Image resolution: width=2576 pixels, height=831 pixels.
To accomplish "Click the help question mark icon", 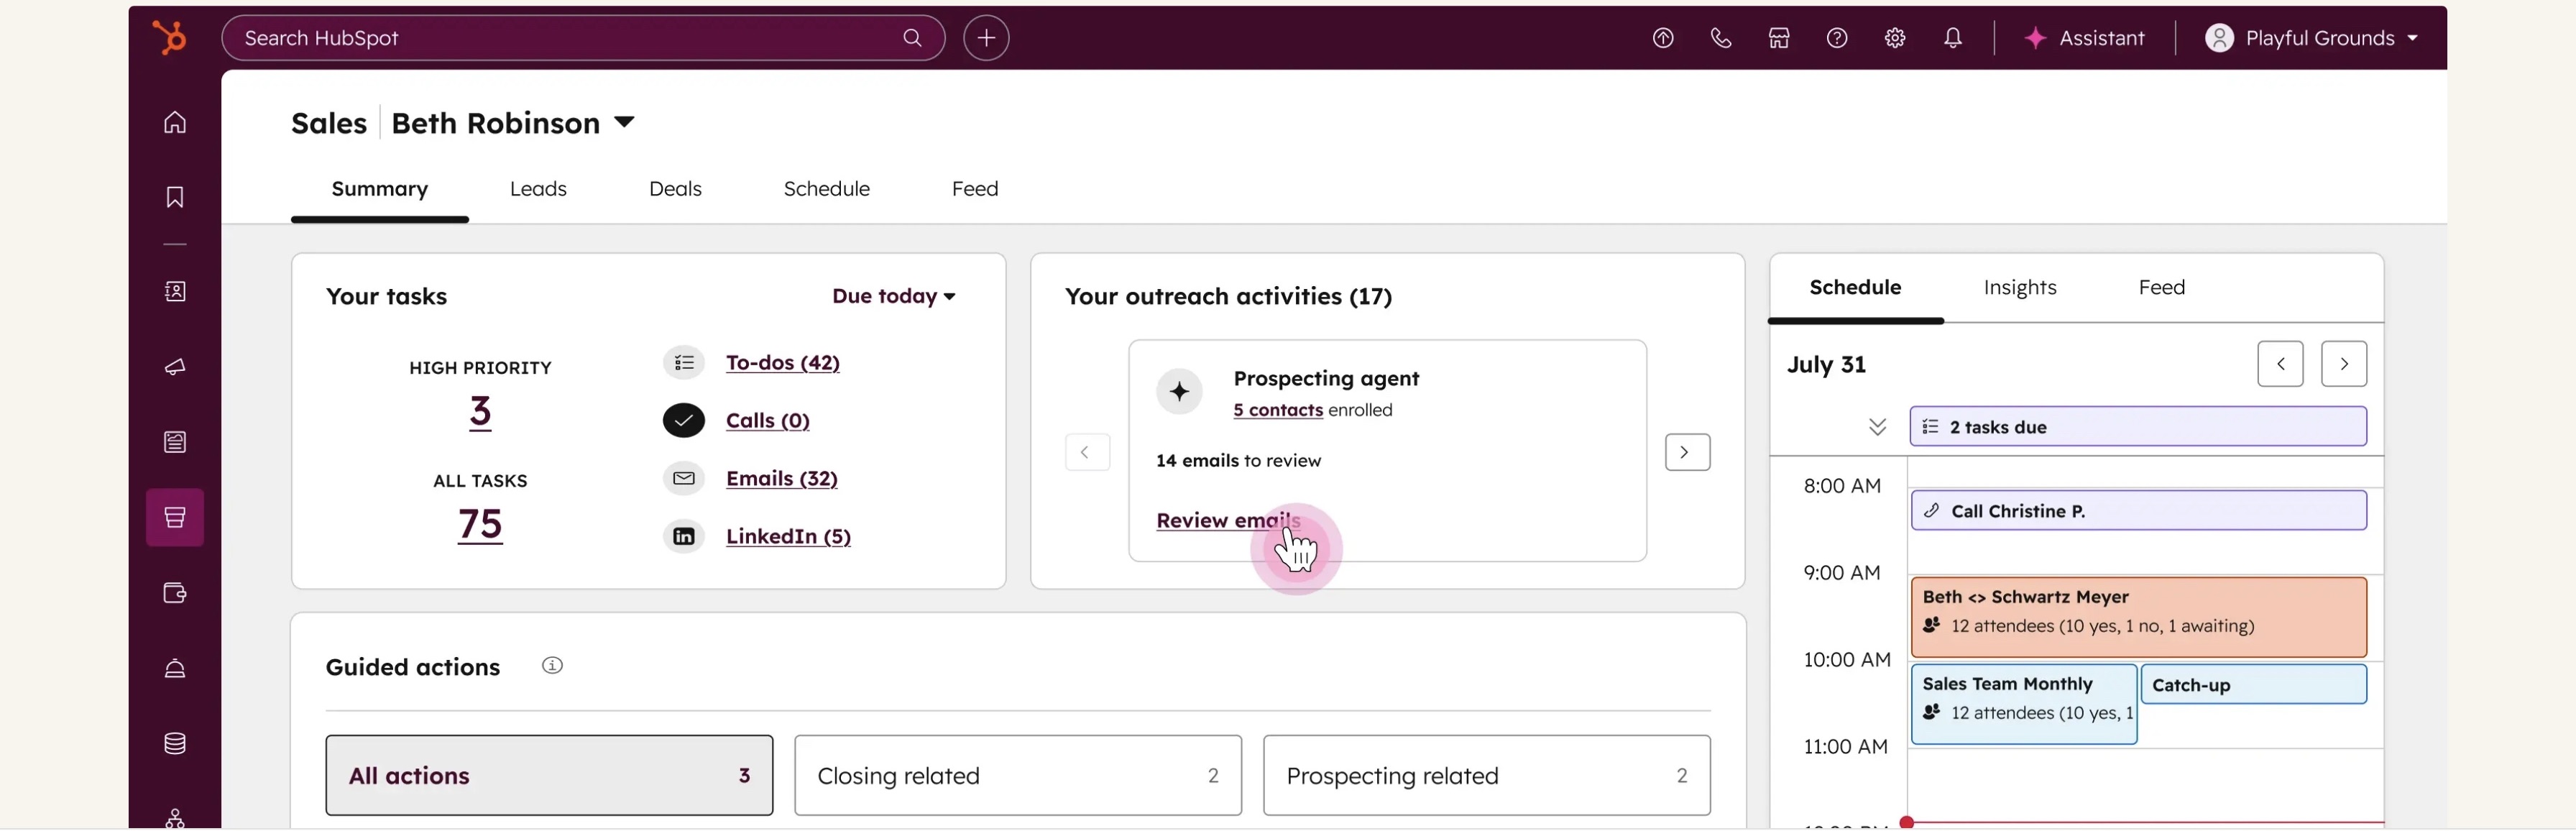I will pos(1836,38).
